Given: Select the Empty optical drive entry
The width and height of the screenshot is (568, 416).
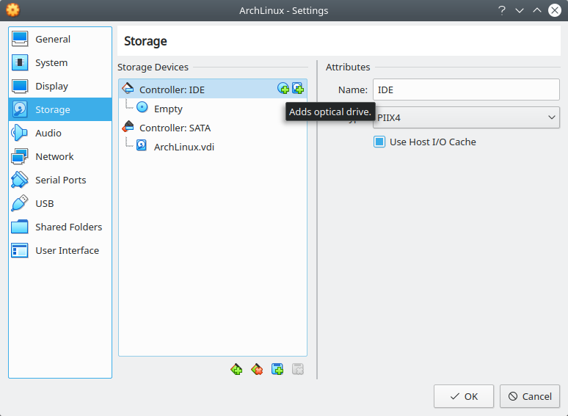Looking at the screenshot, I should click(x=213, y=109).
